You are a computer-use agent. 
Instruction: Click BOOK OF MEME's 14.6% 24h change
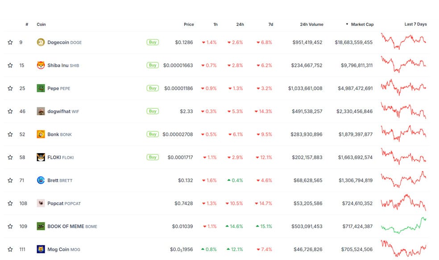234,227
